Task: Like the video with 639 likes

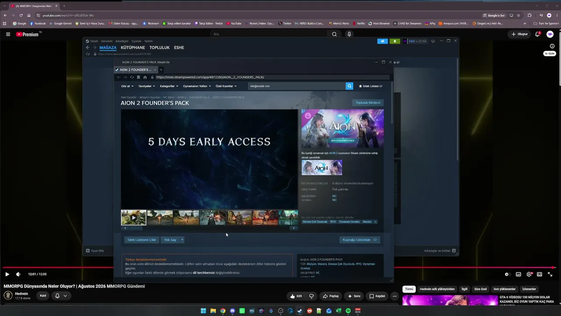Action: (x=296, y=296)
